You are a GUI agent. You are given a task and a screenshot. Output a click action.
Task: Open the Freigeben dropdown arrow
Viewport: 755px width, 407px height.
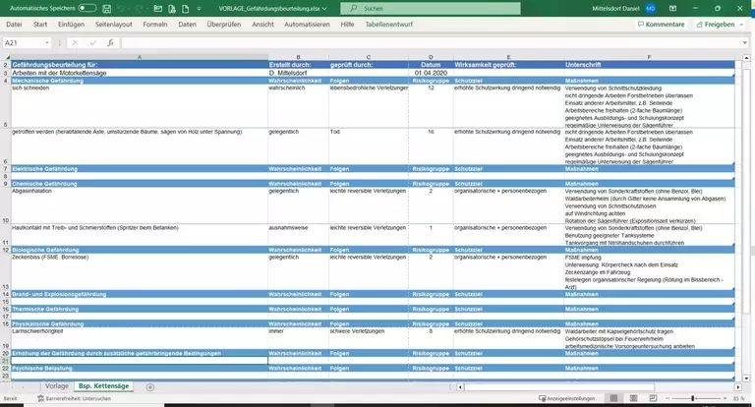pyautogui.click(x=741, y=24)
